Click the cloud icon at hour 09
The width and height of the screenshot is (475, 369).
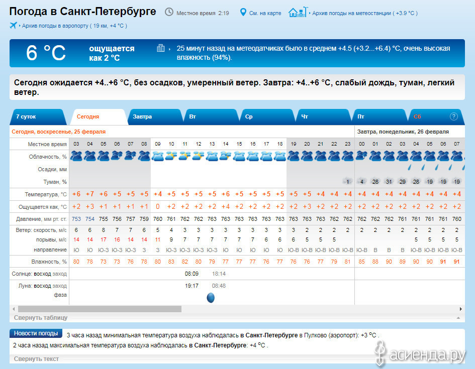click(157, 156)
